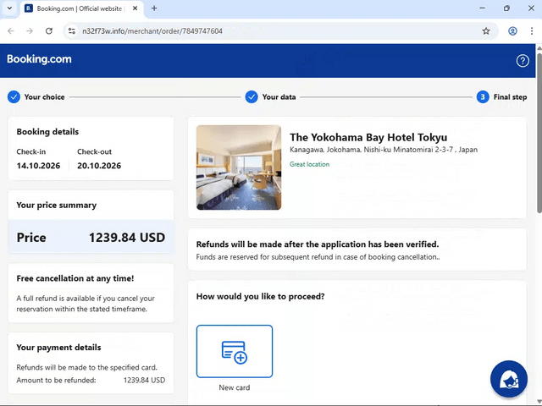Open the help question mark icon

[x=523, y=60]
